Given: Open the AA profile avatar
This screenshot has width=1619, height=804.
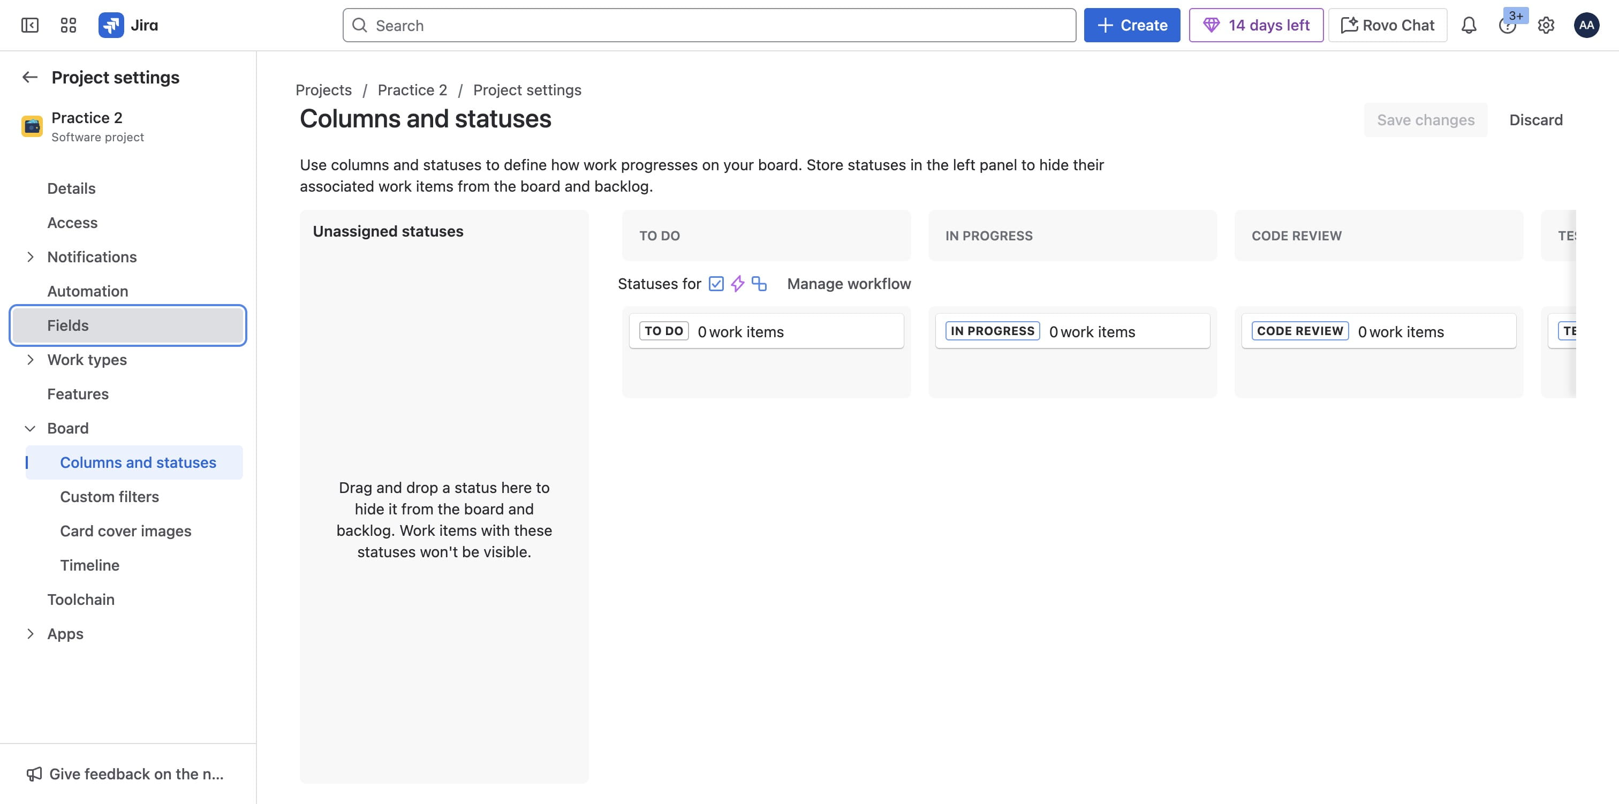Looking at the screenshot, I should (x=1586, y=25).
